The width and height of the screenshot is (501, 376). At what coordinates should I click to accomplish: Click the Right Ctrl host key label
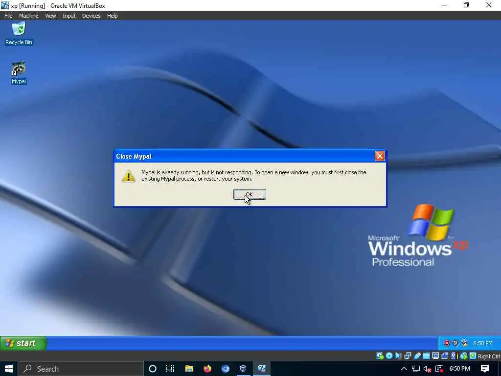click(489, 356)
